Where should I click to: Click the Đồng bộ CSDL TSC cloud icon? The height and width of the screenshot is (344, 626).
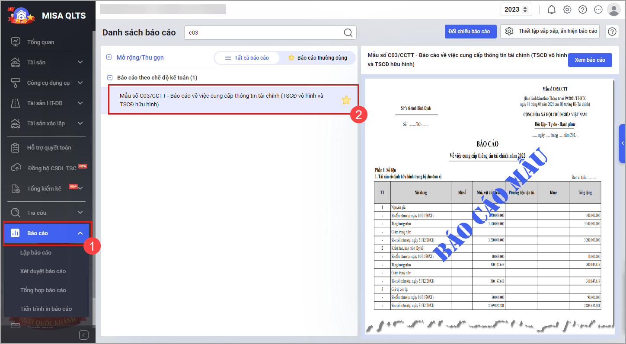[x=16, y=168]
